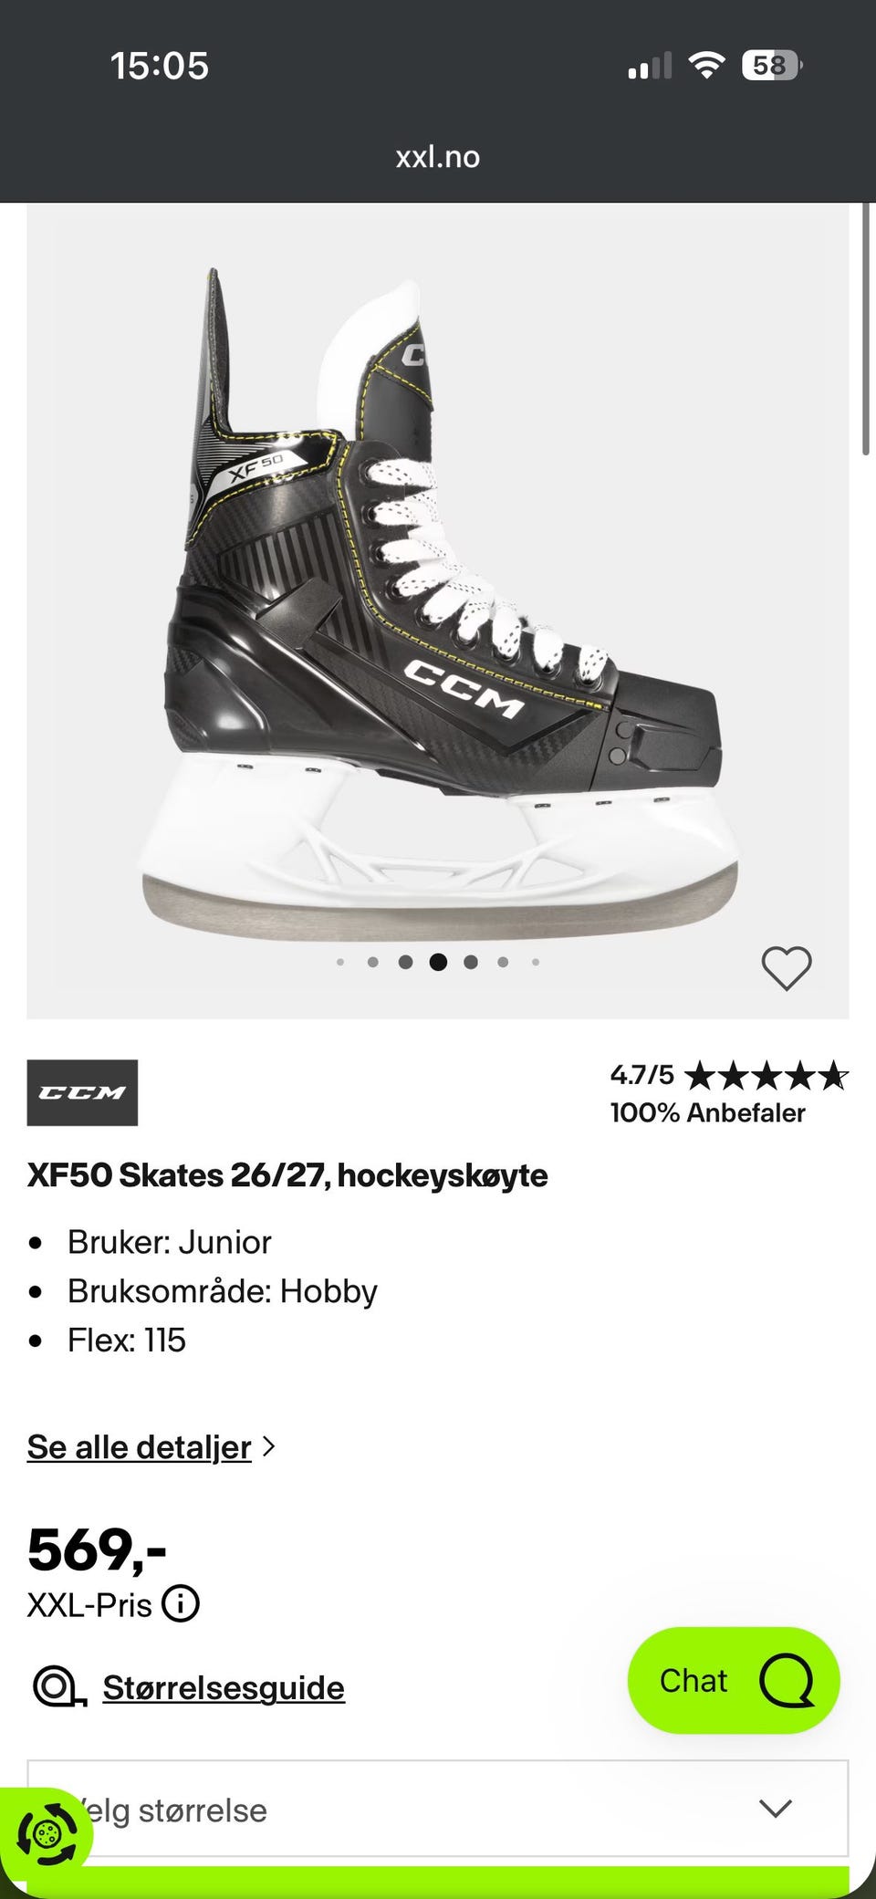876x1899 pixels.
Task: Tap the measuring tape size guide icon
Action: point(59,1687)
